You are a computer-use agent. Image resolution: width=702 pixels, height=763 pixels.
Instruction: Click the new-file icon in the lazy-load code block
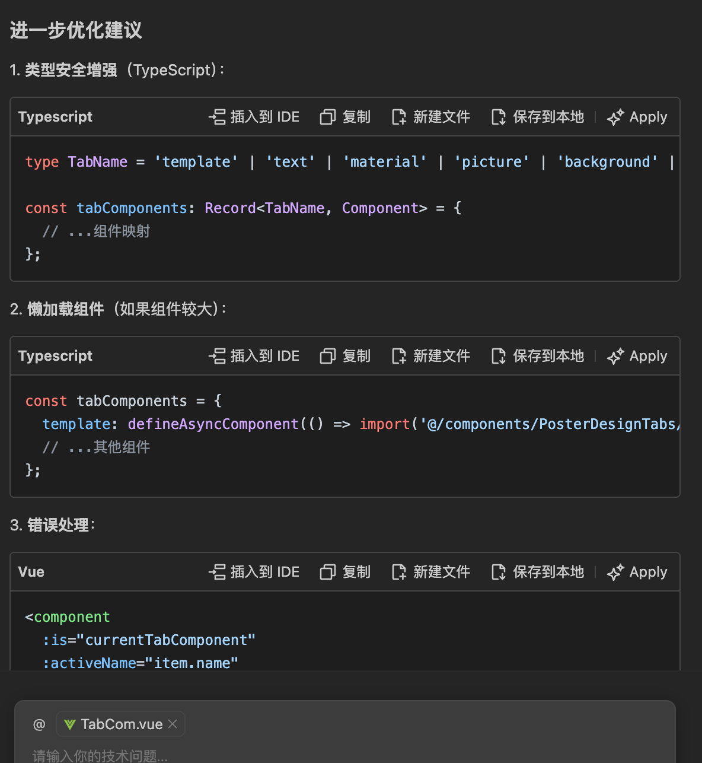(399, 356)
